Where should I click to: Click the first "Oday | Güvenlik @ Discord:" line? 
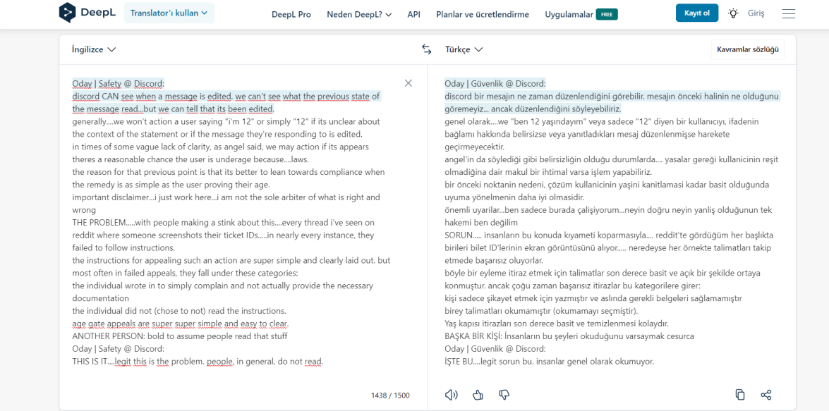[495, 83]
